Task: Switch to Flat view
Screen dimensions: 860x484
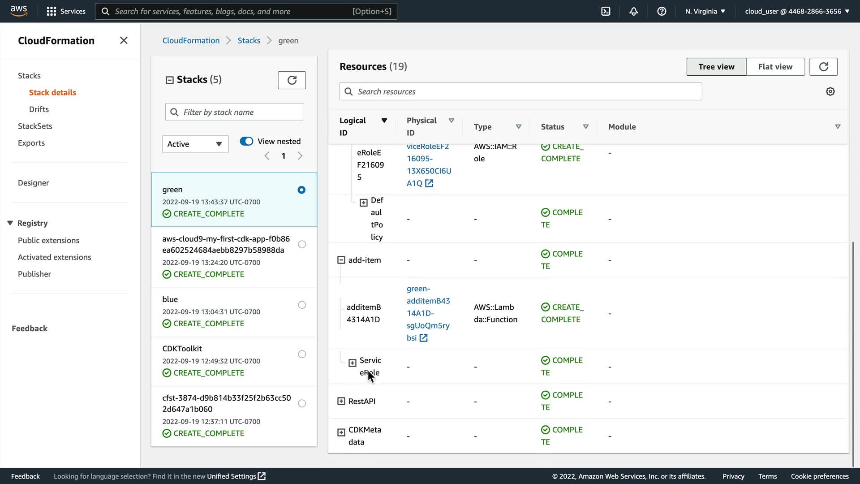Action: [x=775, y=67]
